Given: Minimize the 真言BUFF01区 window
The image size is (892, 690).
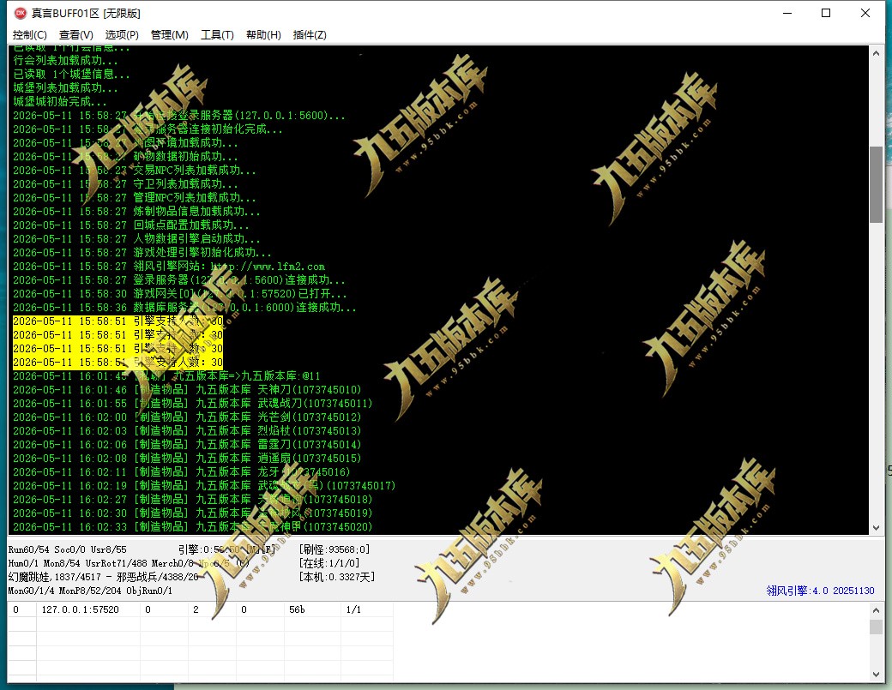Looking at the screenshot, I should click(787, 13).
